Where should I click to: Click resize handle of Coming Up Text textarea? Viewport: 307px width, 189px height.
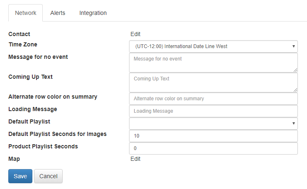pyautogui.click(x=295, y=90)
